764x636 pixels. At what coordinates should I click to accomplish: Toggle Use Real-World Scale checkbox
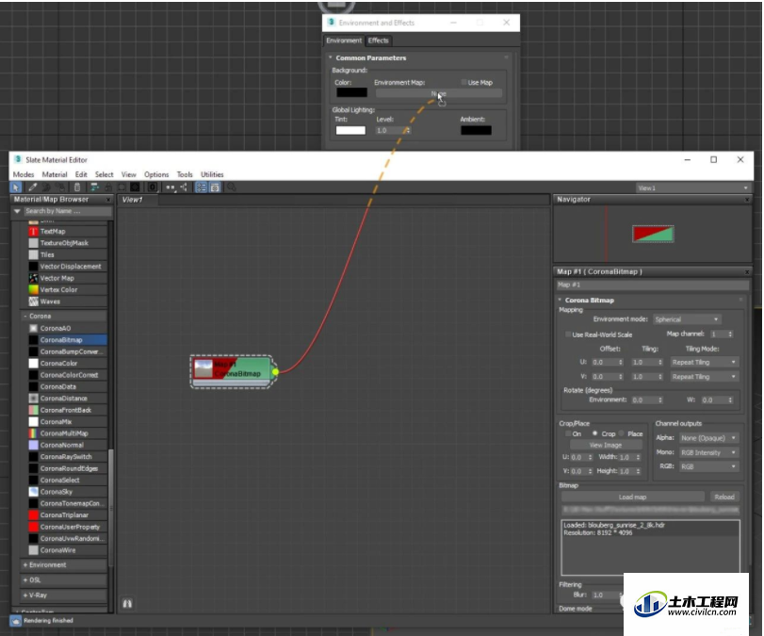(568, 334)
